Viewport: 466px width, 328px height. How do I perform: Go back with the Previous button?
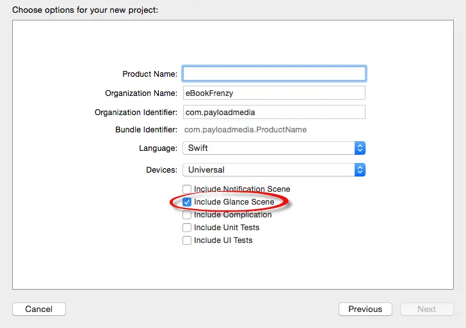365,309
